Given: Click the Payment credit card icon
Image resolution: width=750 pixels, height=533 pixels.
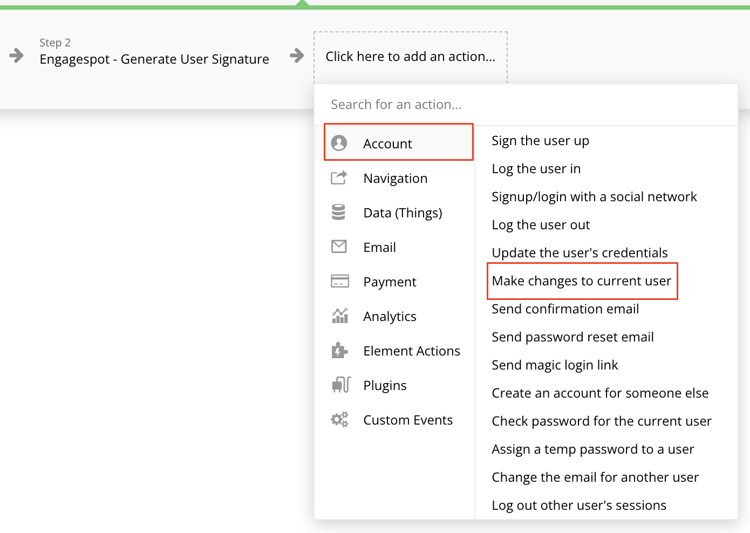Looking at the screenshot, I should point(339,281).
